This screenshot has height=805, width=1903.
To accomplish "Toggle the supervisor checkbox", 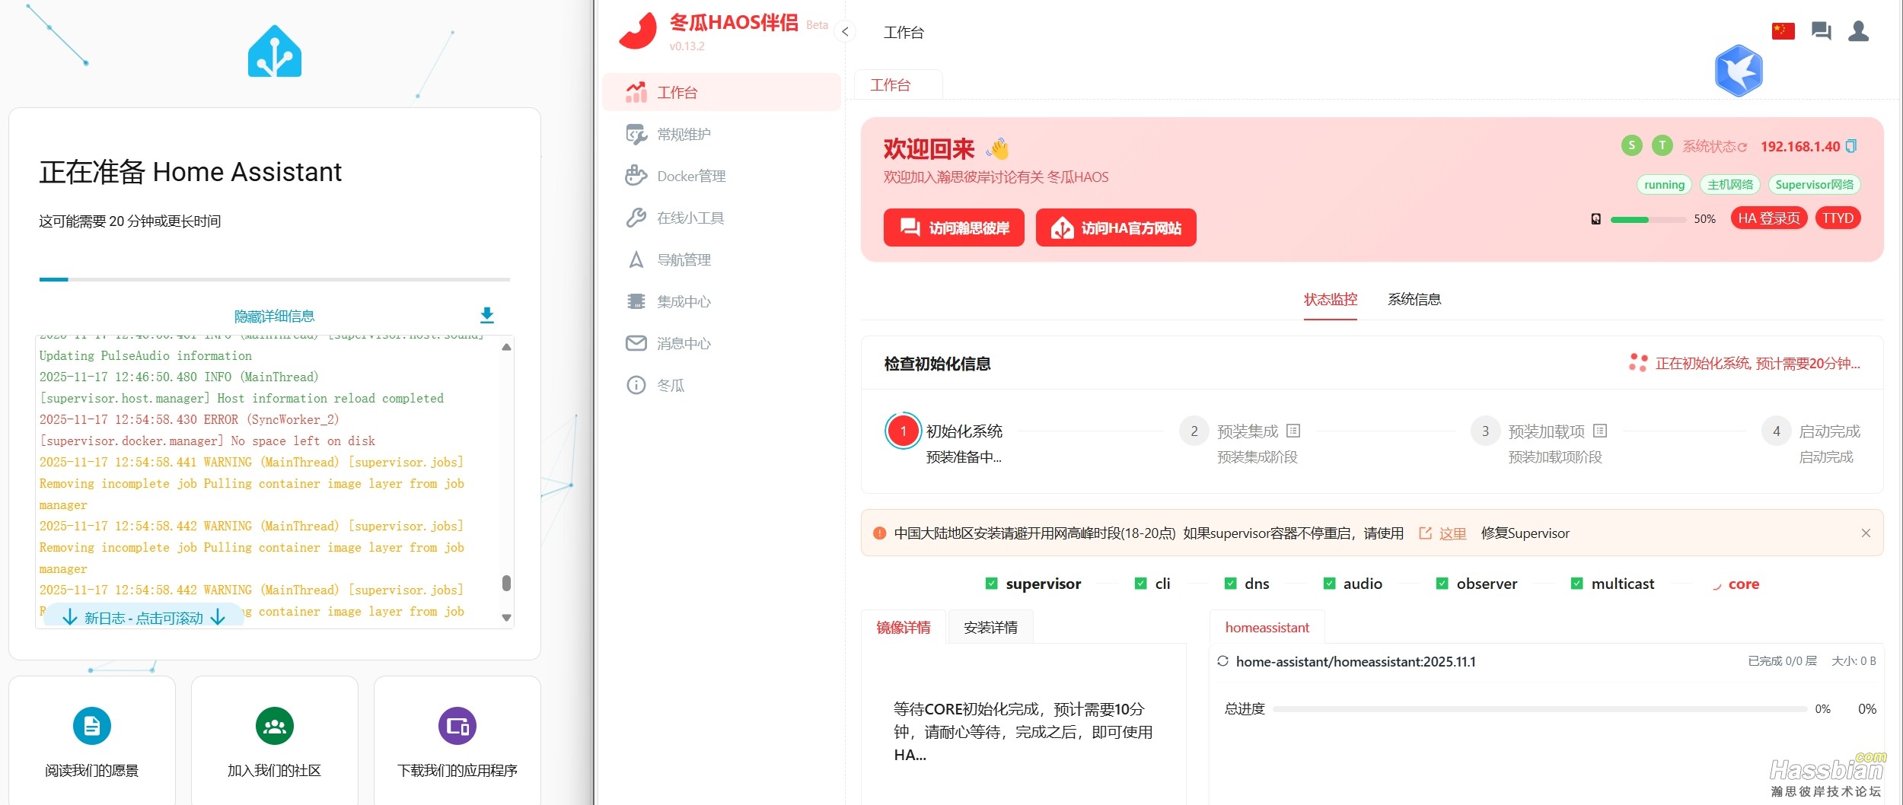I will pyautogui.click(x=991, y=584).
